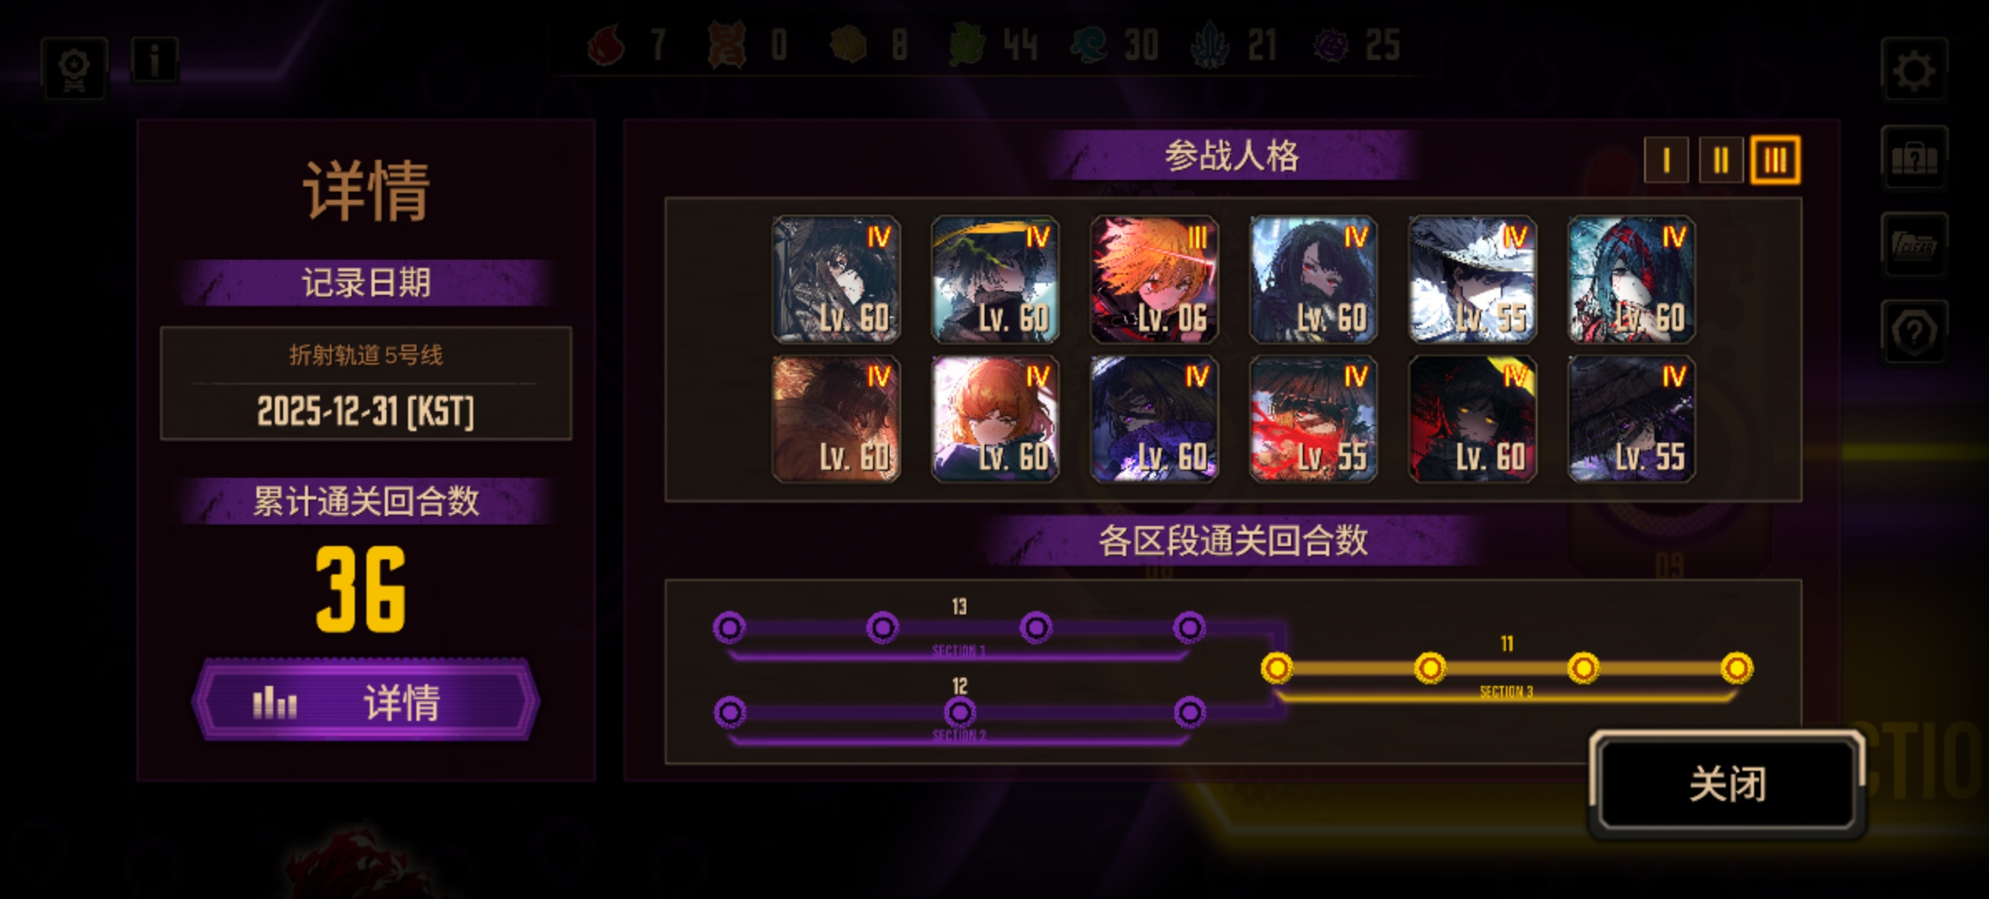Select team tab II
The width and height of the screenshot is (1989, 899).
coord(1721,160)
